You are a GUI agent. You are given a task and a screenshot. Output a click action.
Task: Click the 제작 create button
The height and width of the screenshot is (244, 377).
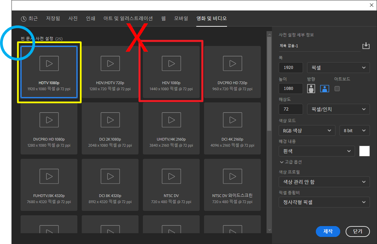coord(328,231)
